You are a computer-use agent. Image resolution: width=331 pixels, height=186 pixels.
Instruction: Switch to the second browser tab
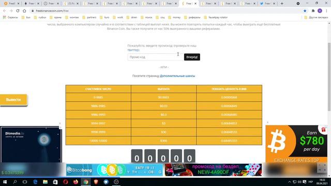pyautogui.click(x=31, y=4)
